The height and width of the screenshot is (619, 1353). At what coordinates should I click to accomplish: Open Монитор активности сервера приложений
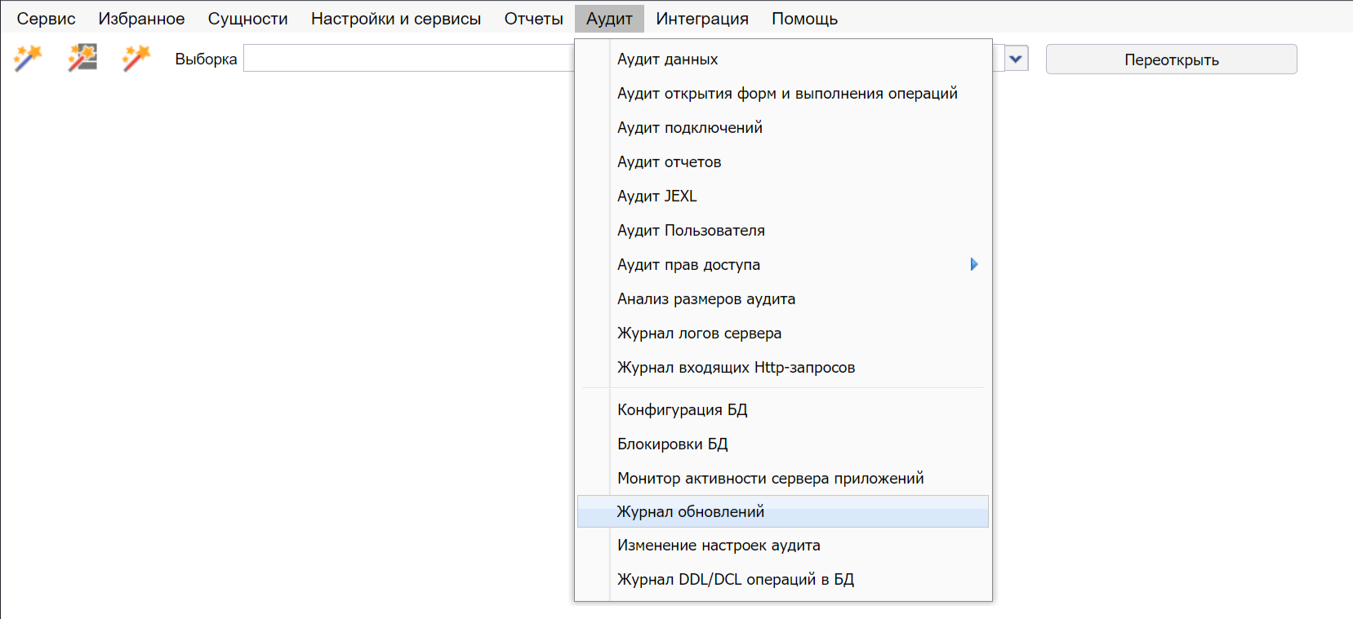click(783, 478)
